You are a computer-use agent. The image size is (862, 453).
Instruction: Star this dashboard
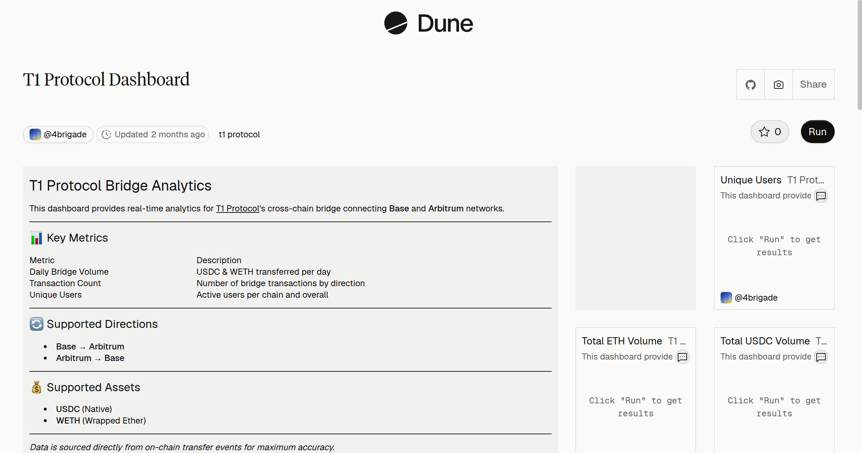(770, 132)
